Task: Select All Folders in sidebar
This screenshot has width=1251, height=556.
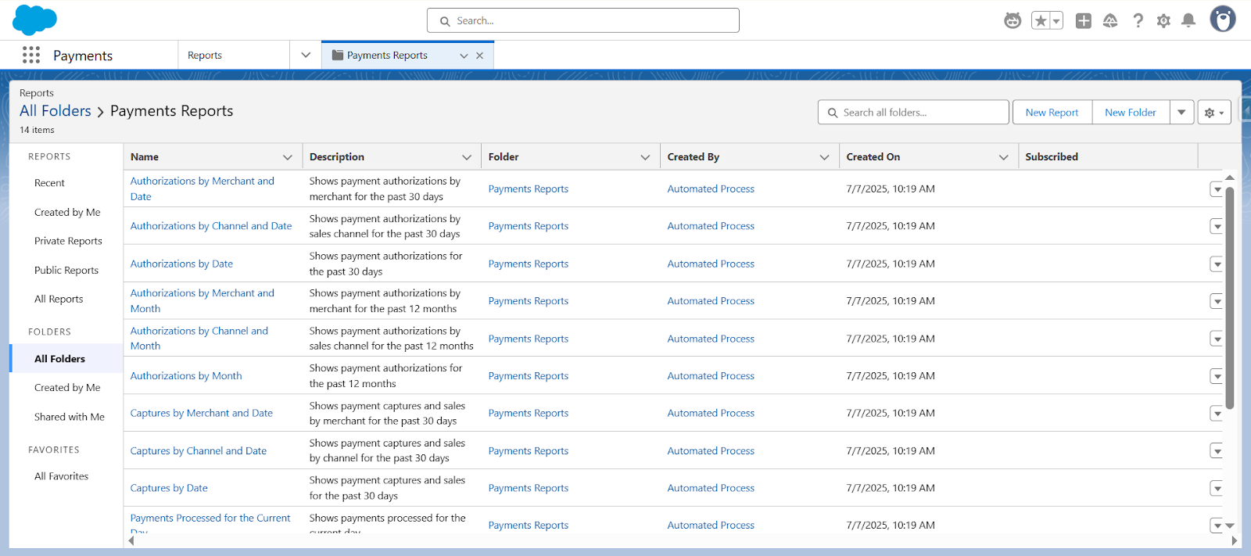Action: click(x=66, y=359)
